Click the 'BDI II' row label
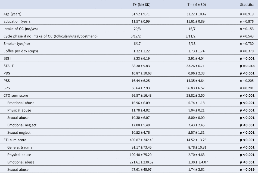 pyautogui.click(x=8, y=58)
